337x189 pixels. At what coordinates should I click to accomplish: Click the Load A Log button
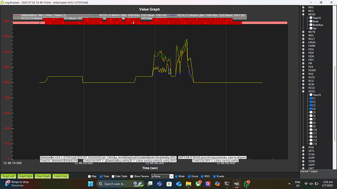pyautogui.click(x=61, y=176)
